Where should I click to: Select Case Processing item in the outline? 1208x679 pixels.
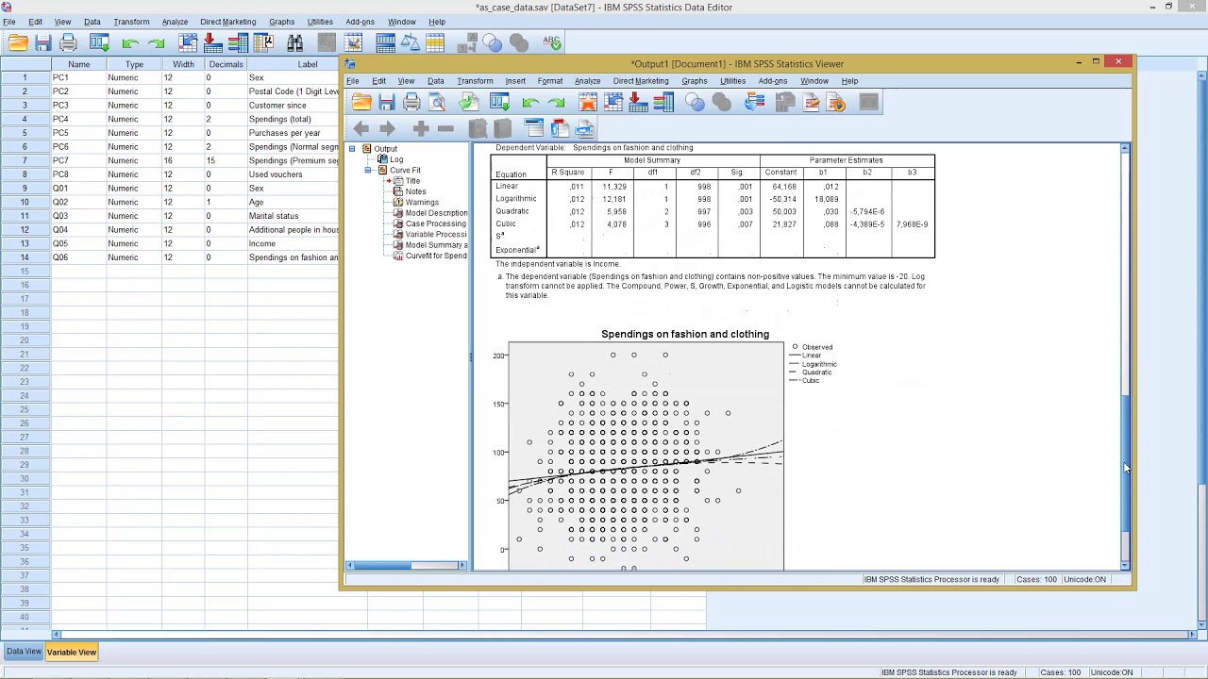pos(436,224)
